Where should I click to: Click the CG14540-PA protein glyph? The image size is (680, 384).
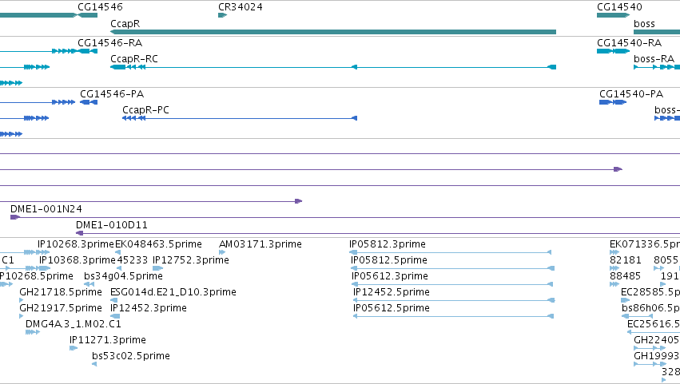click(613, 102)
